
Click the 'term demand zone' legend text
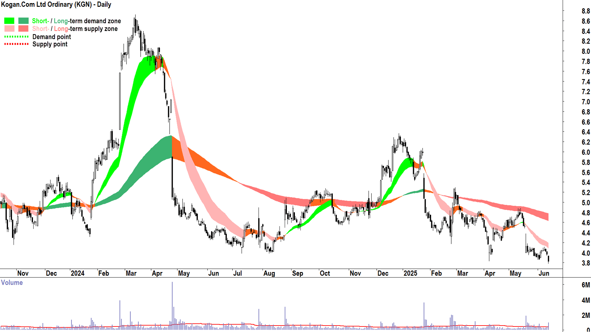[x=95, y=21]
